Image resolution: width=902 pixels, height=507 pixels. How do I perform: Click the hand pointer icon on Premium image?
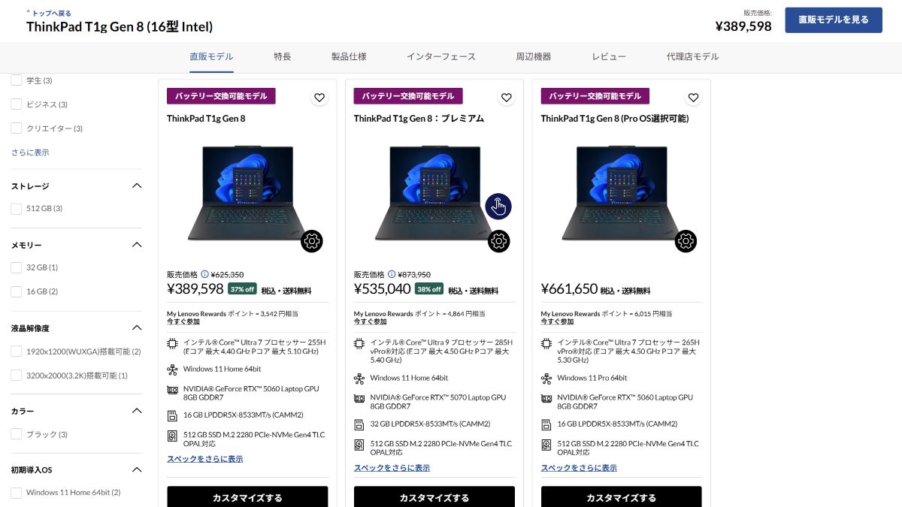(498, 207)
